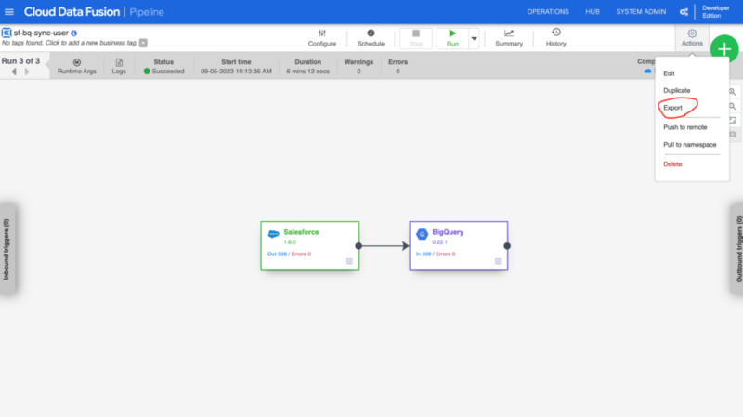
Task: Expand the Outbound triggers panel
Action: pos(737,249)
